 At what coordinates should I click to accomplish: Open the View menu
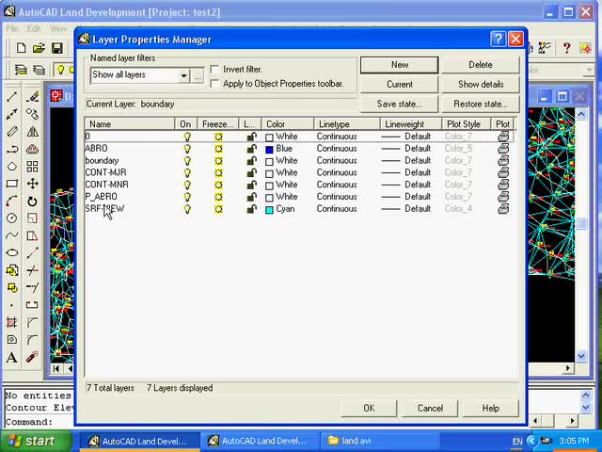58,28
